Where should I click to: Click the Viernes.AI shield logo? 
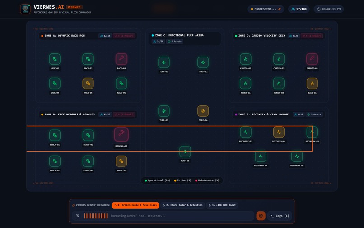point(25,9)
